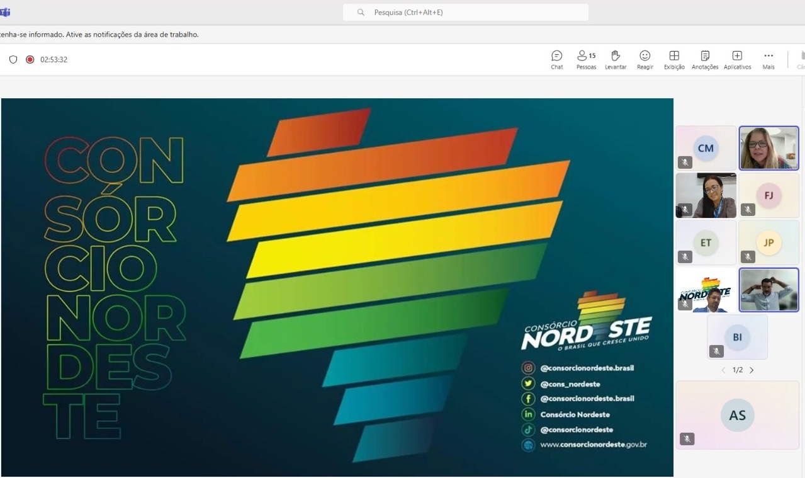The image size is (805, 478).
Task: Open the meeting Chat panel
Action: coord(556,60)
